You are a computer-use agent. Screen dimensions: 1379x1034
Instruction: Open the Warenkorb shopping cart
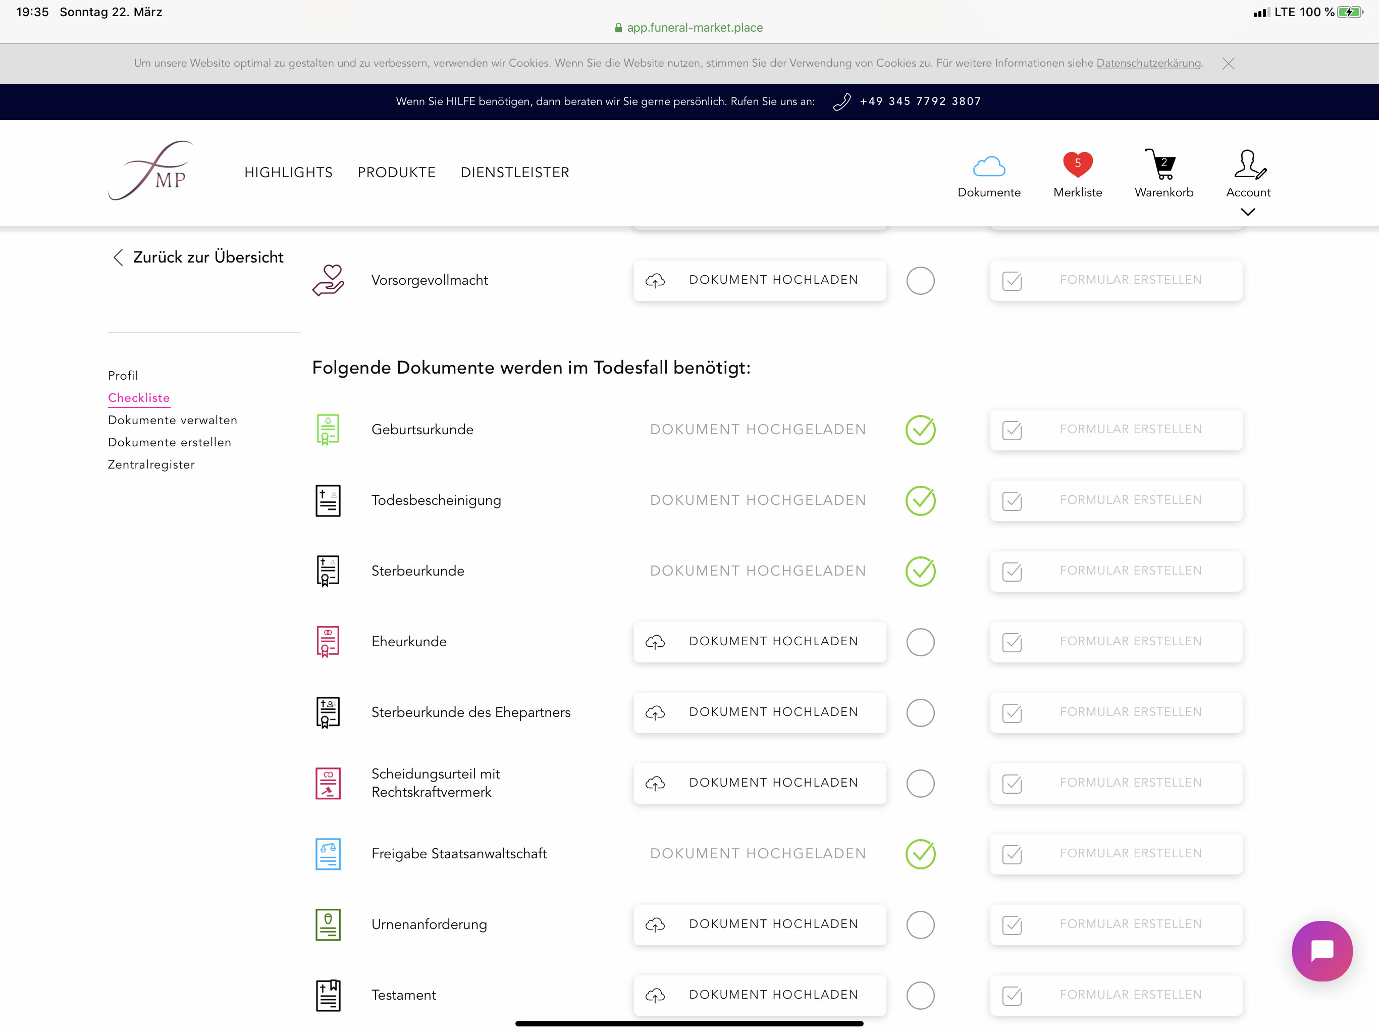click(x=1162, y=165)
